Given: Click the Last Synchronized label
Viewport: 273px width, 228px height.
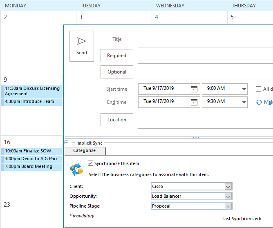Looking at the screenshot, I should (x=242, y=219).
